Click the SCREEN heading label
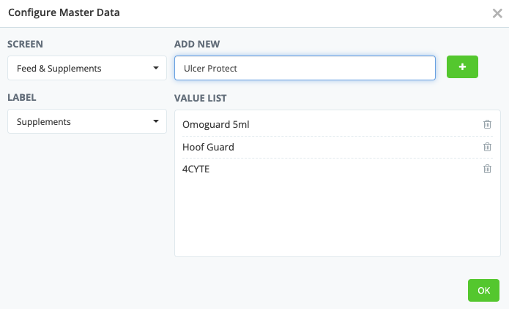Viewport: 509px width, 309px height. [25, 45]
